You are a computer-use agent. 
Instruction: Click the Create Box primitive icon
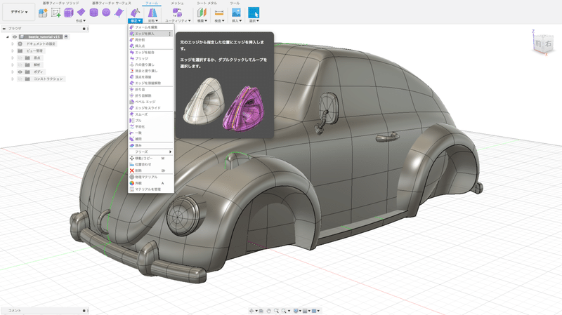pyautogui.click(x=69, y=13)
